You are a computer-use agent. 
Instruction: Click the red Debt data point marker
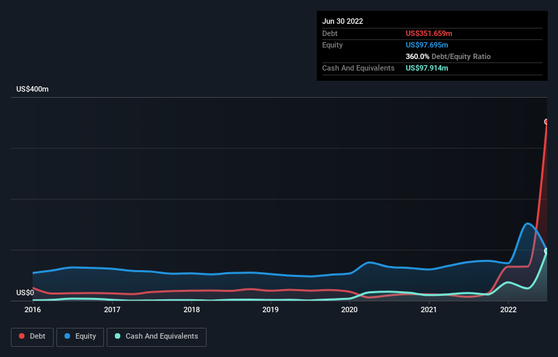coord(546,122)
